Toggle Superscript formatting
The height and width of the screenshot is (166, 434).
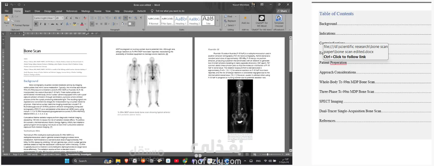click(62, 24)
